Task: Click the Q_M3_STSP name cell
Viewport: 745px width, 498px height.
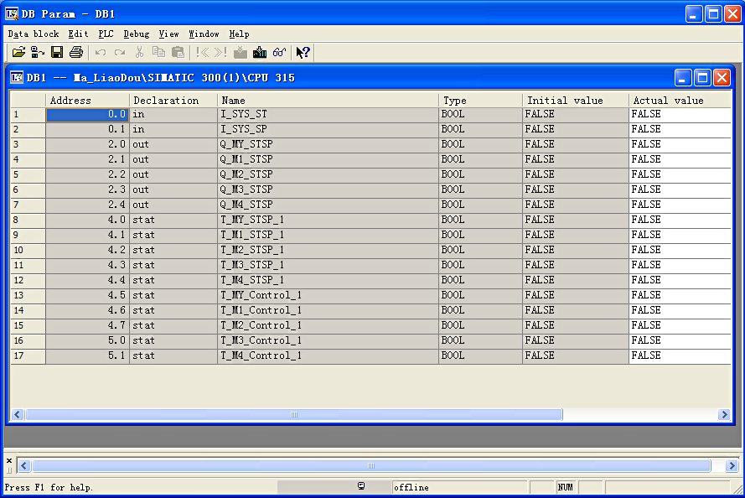Action: tap(328, 189)
